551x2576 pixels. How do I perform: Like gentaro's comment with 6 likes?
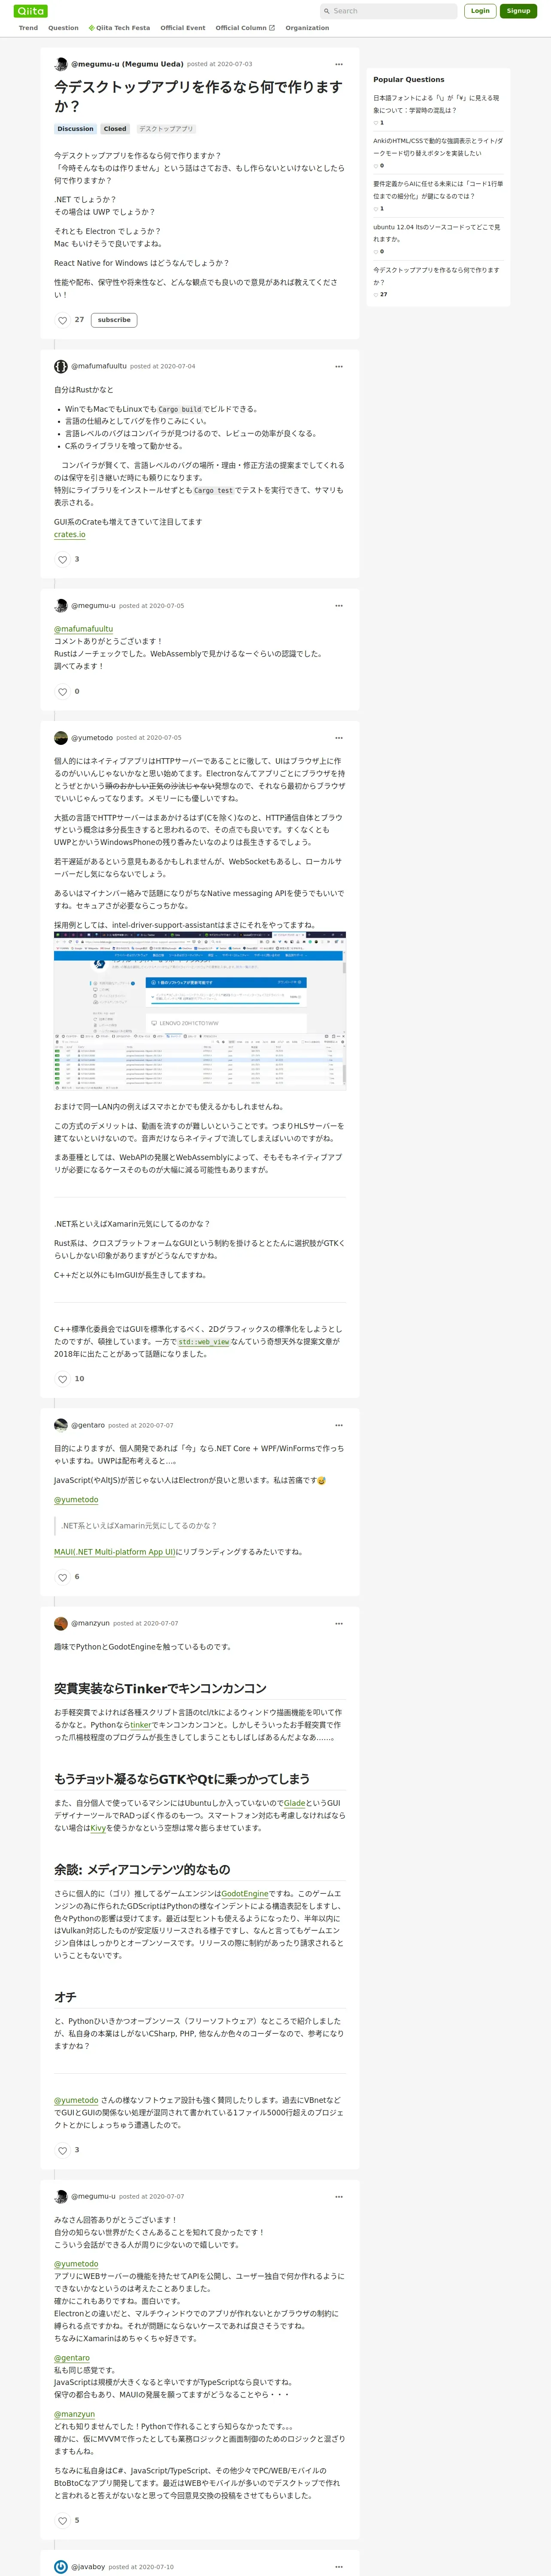click(x=62, y=1577)
